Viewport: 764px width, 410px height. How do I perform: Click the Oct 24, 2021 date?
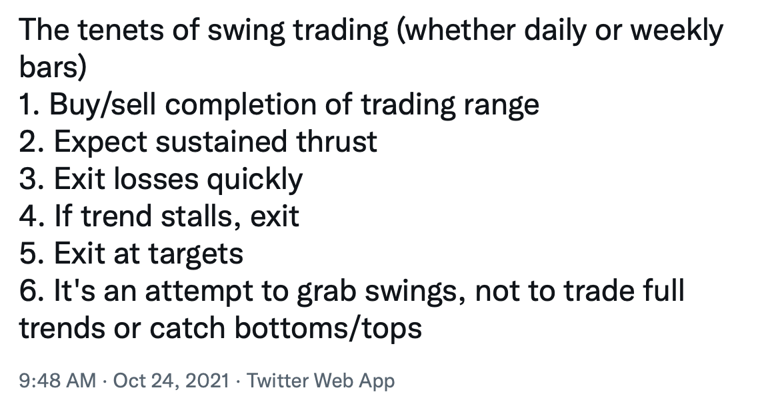(171, 380)
